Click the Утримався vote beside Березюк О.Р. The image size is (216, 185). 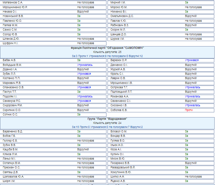point(192,60)
